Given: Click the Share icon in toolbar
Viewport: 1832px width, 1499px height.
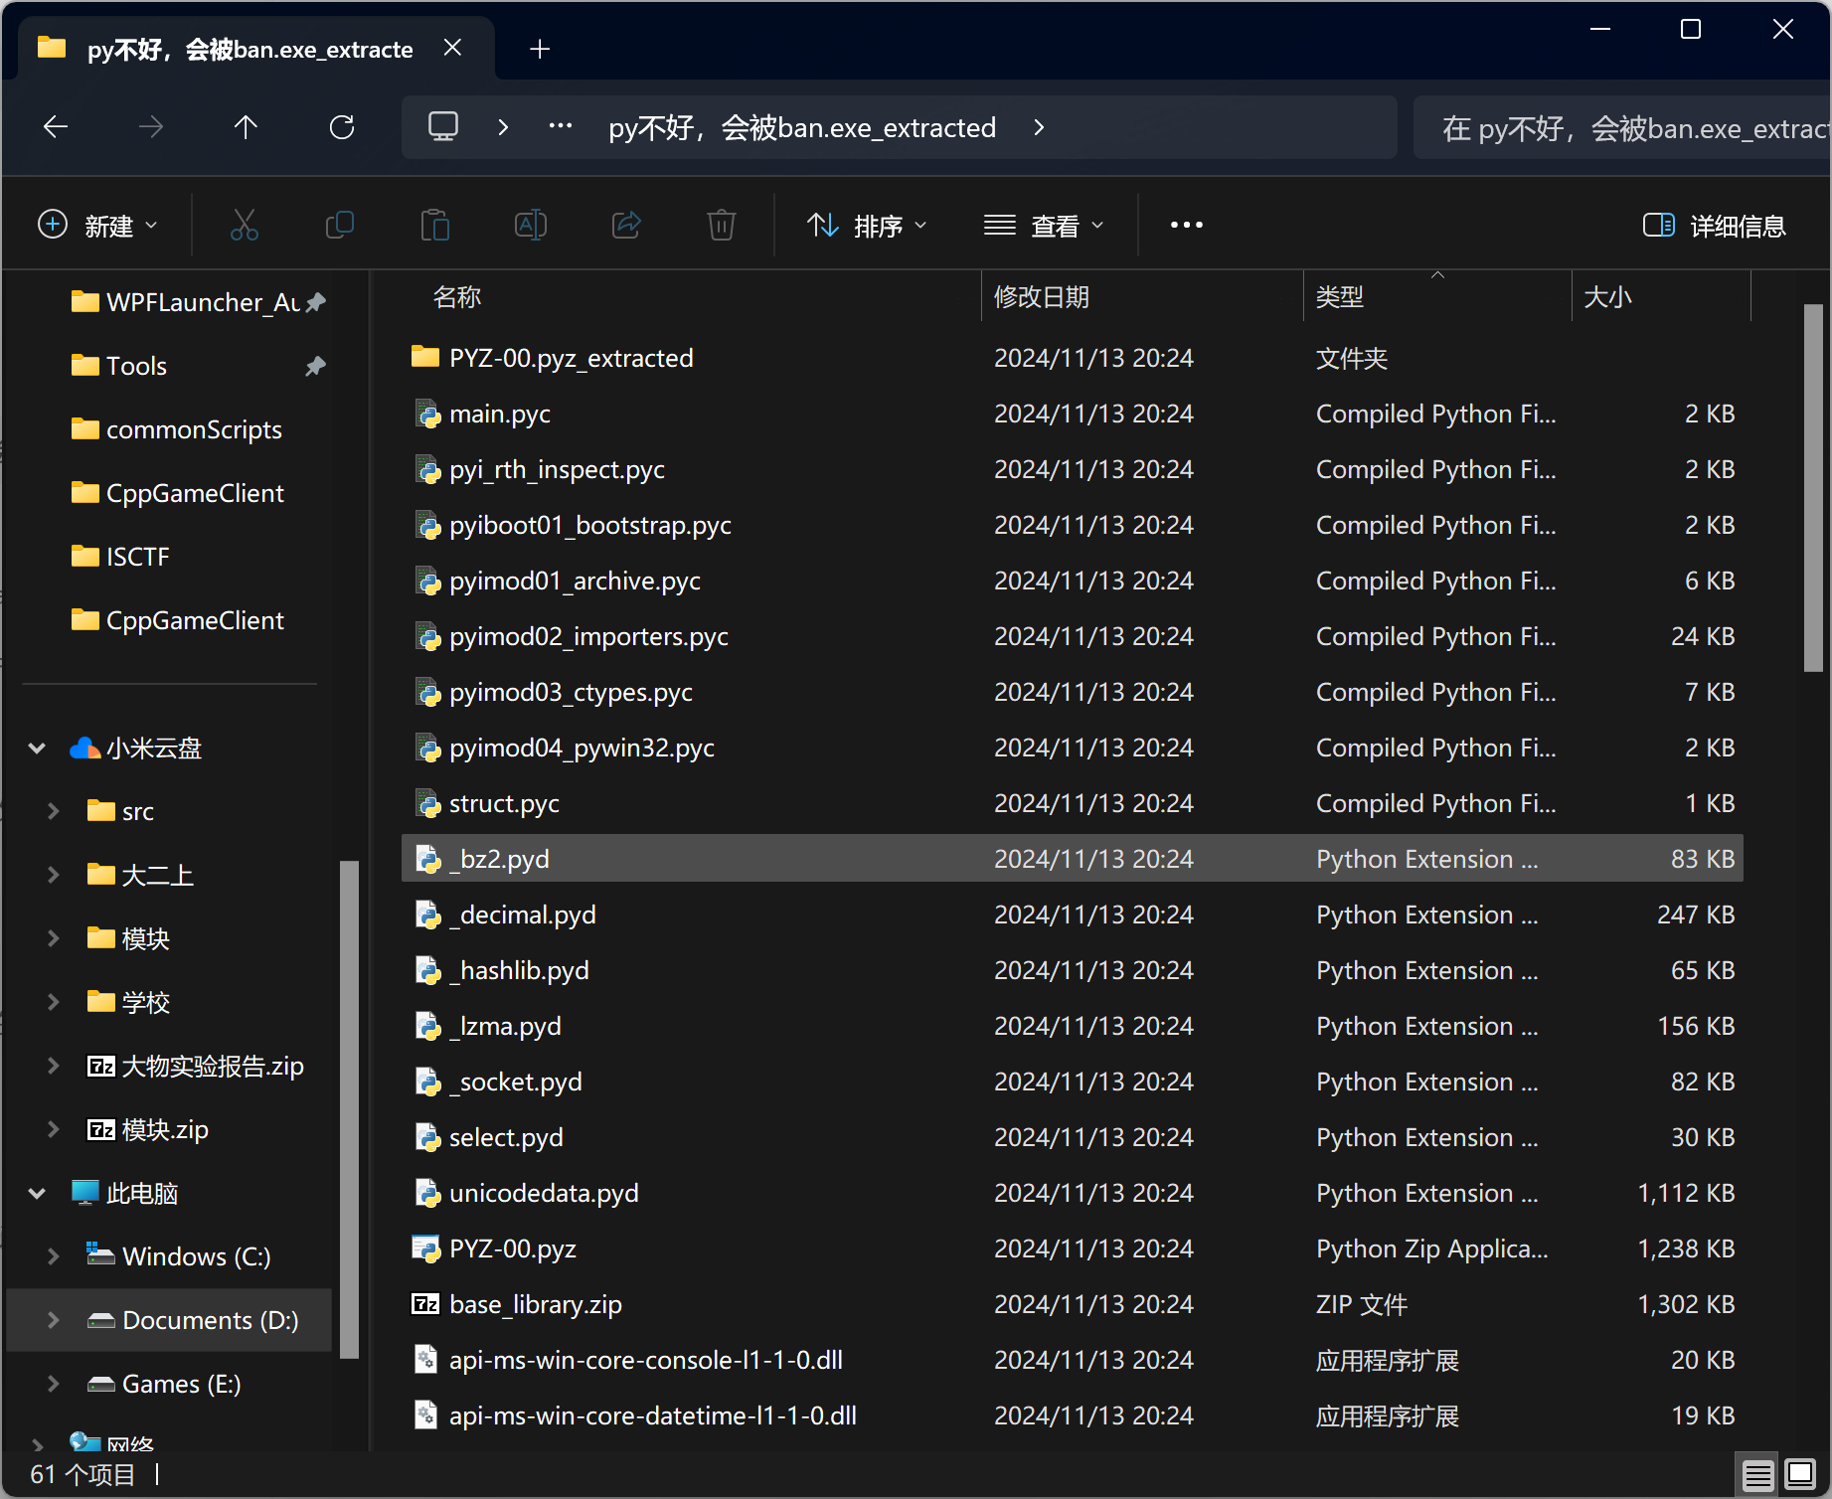Looking at the screenshot, I should [x=625, y=226].
